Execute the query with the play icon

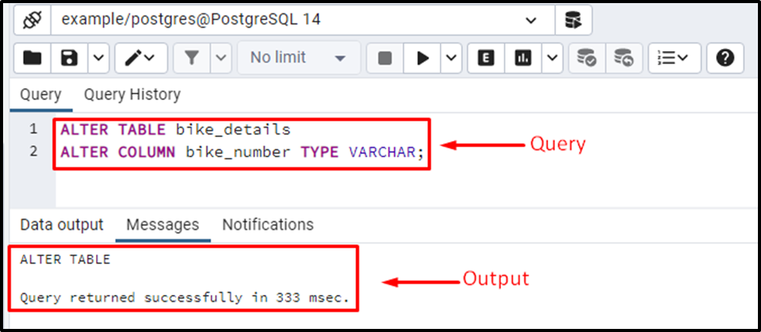(x=423, y=58)
